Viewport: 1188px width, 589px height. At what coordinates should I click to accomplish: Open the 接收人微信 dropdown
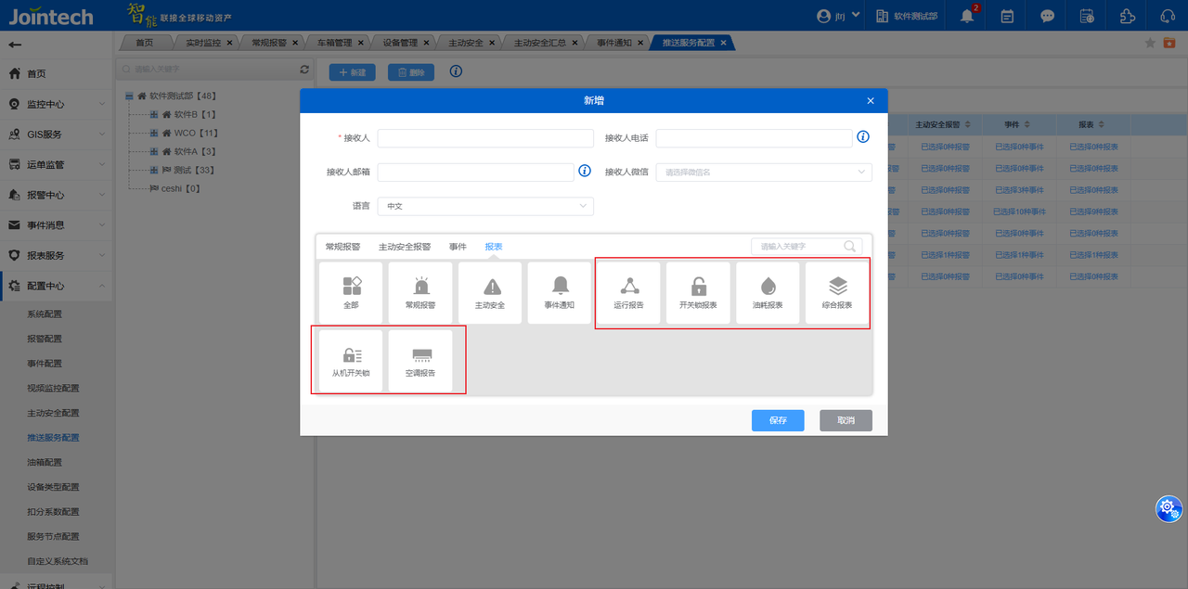[x=763, y=172]
